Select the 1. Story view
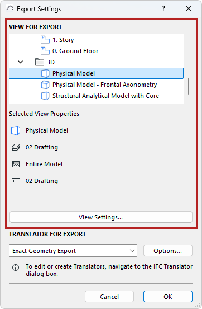Image resolution: width=202 pixels, height=309 pixels. 97,40
